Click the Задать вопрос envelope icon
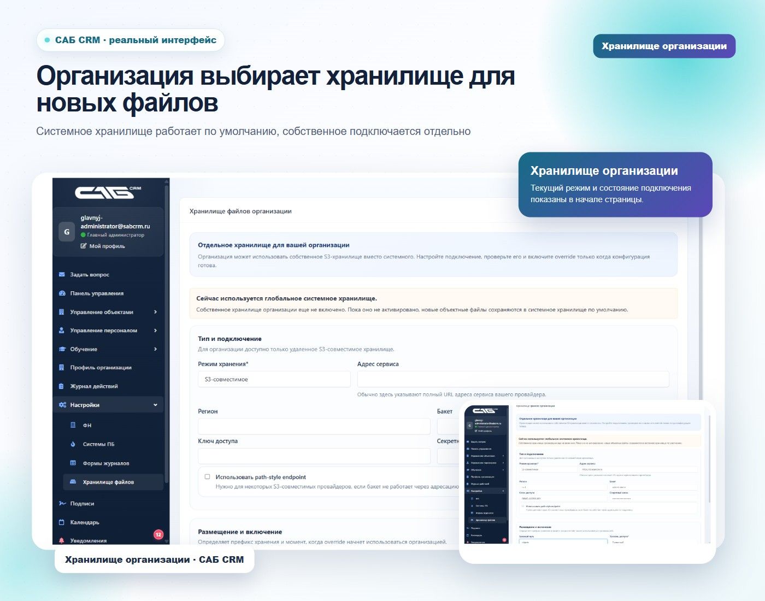 coord(62,274)
